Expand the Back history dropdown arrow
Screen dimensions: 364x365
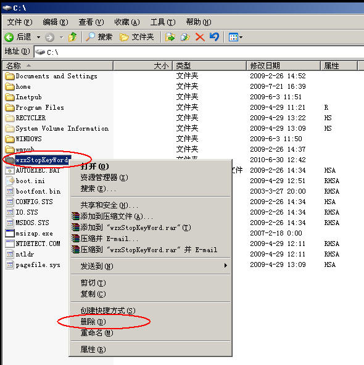point(38,37)
